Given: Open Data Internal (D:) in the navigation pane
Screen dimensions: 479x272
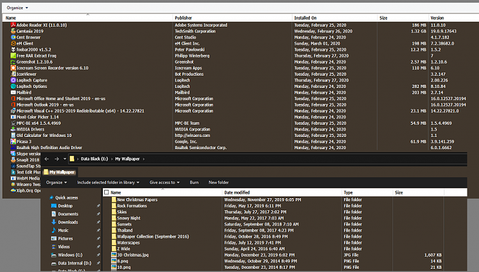Looking at the screenshot, I should tap(75, 263).
